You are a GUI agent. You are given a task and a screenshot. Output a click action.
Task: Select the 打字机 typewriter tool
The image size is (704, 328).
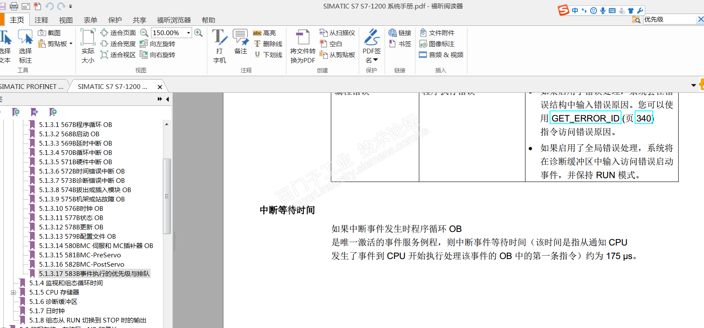point(220,47)
